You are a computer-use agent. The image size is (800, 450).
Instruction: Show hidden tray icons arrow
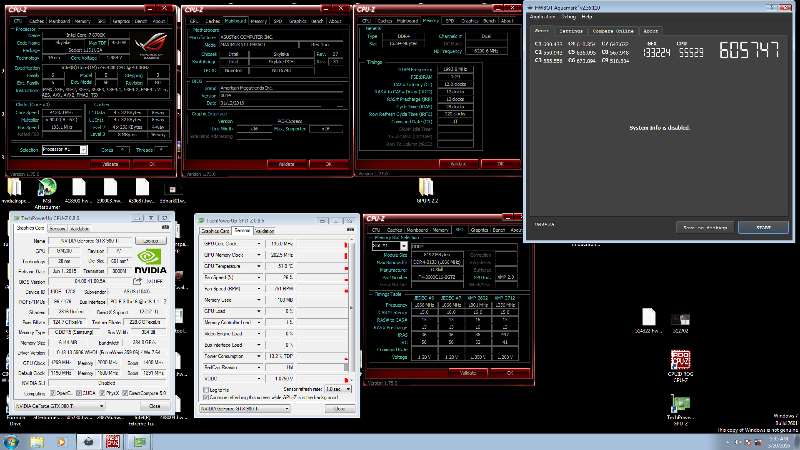[727, 442]
